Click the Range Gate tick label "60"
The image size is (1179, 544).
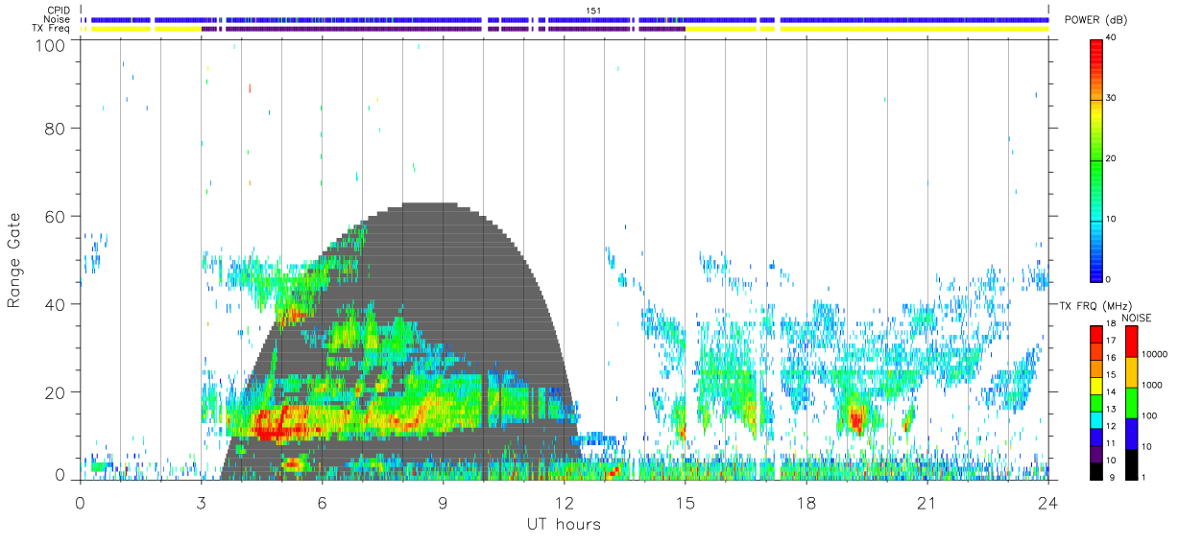tap(57, 217)
